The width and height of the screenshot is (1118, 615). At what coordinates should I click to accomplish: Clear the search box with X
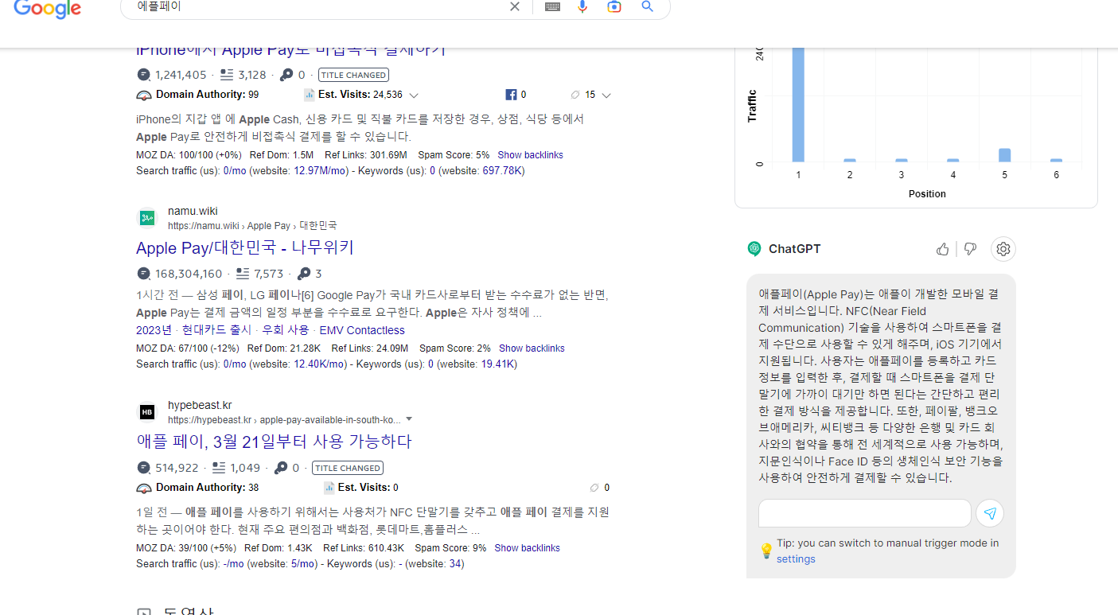coord(515,6)
